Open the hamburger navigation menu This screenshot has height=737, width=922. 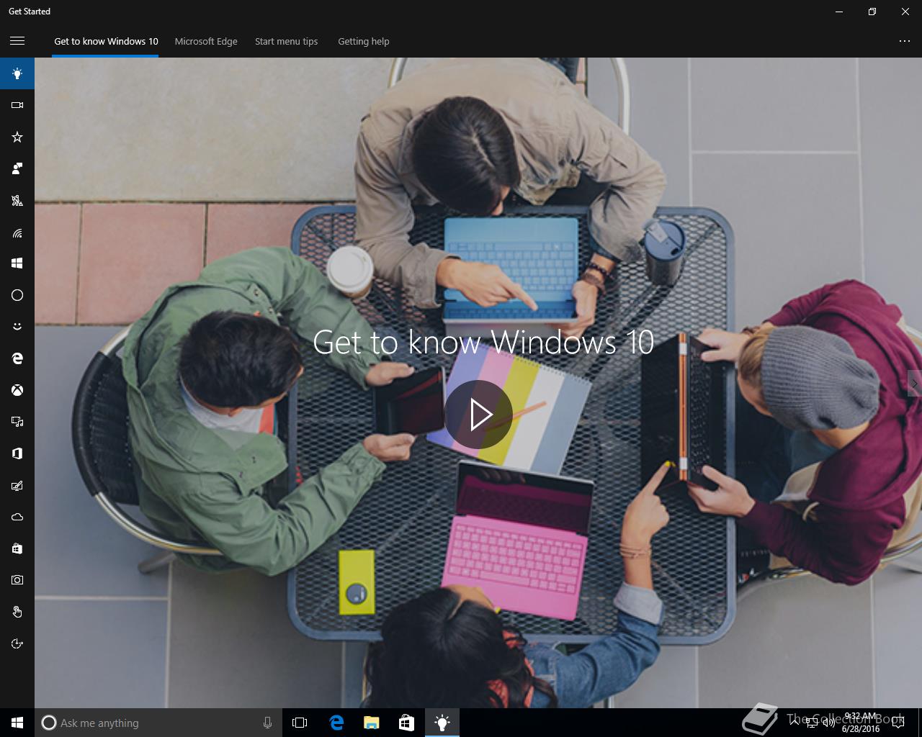pyautogui.click(x=17, y=41)
